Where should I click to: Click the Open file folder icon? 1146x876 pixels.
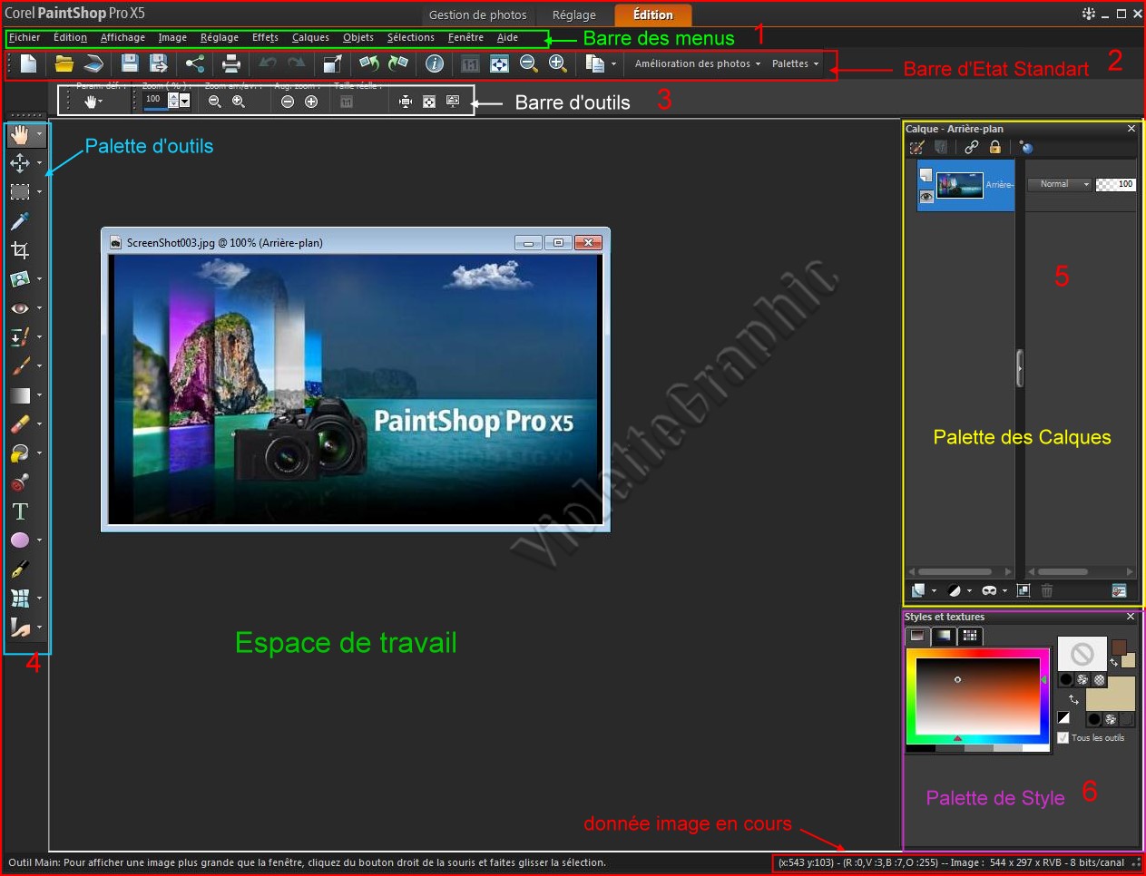(64, 63)
